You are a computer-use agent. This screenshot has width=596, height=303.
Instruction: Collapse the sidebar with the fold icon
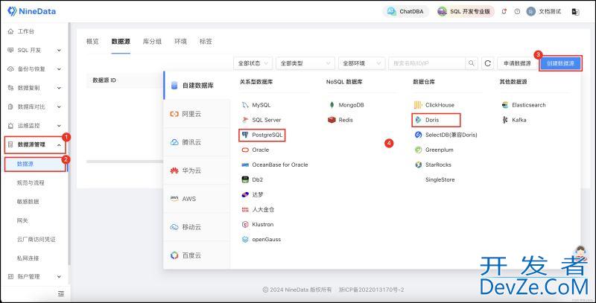[61, 293]
